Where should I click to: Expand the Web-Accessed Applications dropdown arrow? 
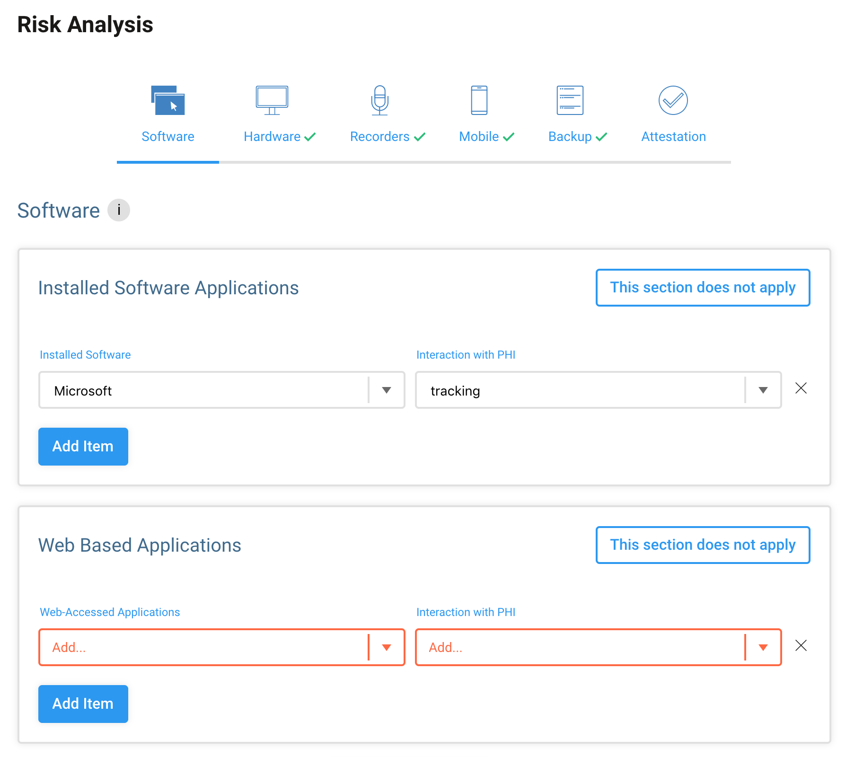pos(387,648)
